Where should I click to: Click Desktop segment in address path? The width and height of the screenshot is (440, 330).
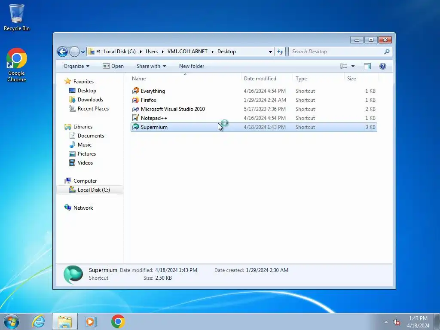tap(226, 52)
